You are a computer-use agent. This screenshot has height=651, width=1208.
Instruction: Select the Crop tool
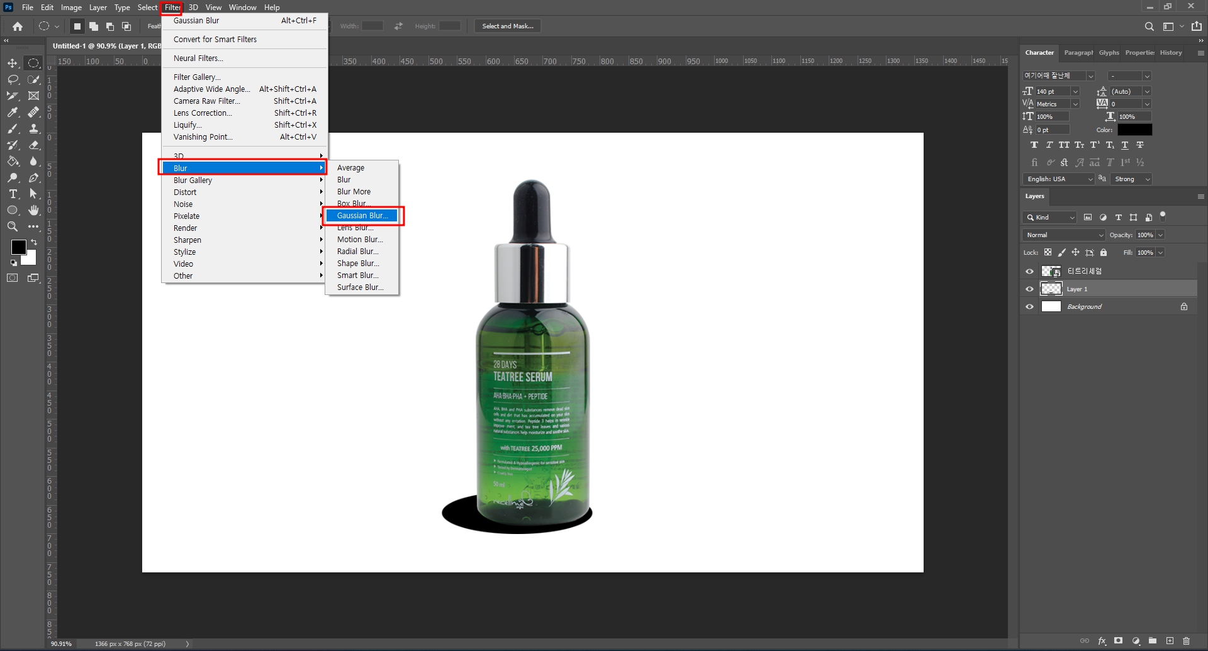point(13,96)
